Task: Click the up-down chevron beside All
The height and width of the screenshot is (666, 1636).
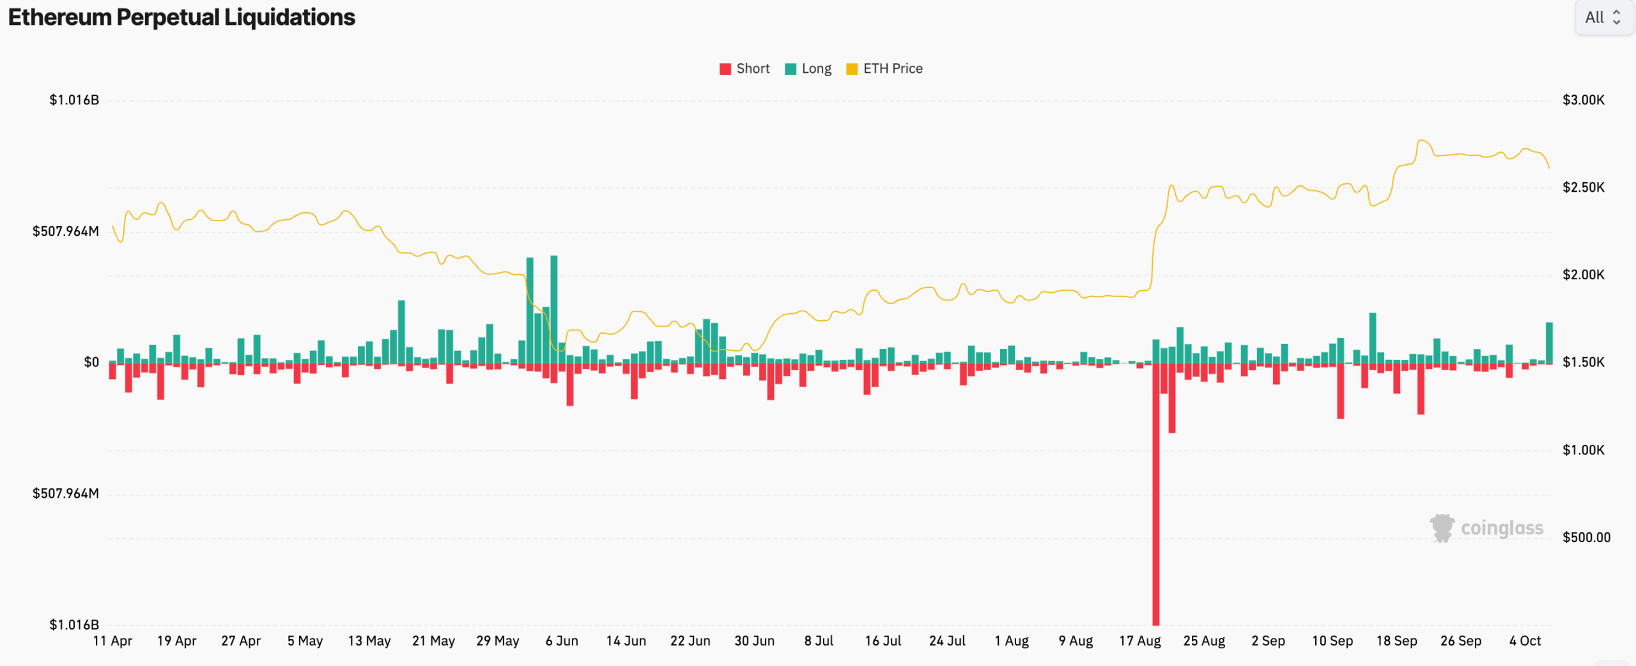Action: coord(1617,17)
